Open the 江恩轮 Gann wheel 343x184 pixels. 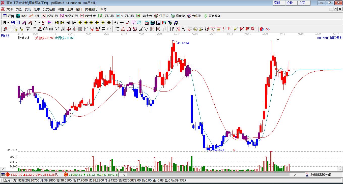161,16
